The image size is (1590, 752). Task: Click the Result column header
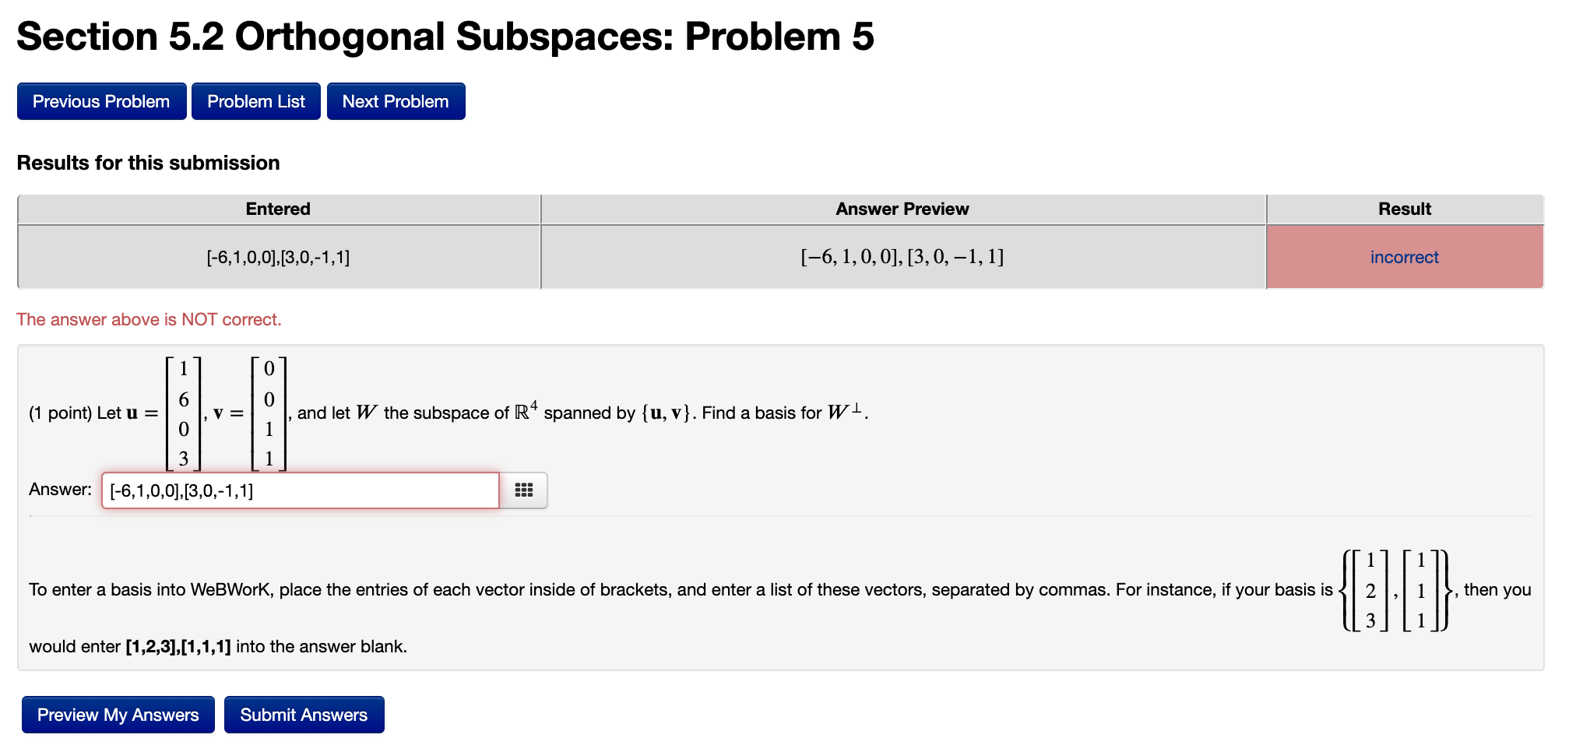pos(1404,209)
